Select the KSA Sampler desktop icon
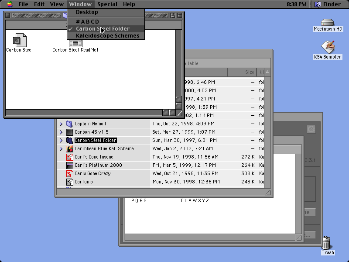 coord(328,47)
